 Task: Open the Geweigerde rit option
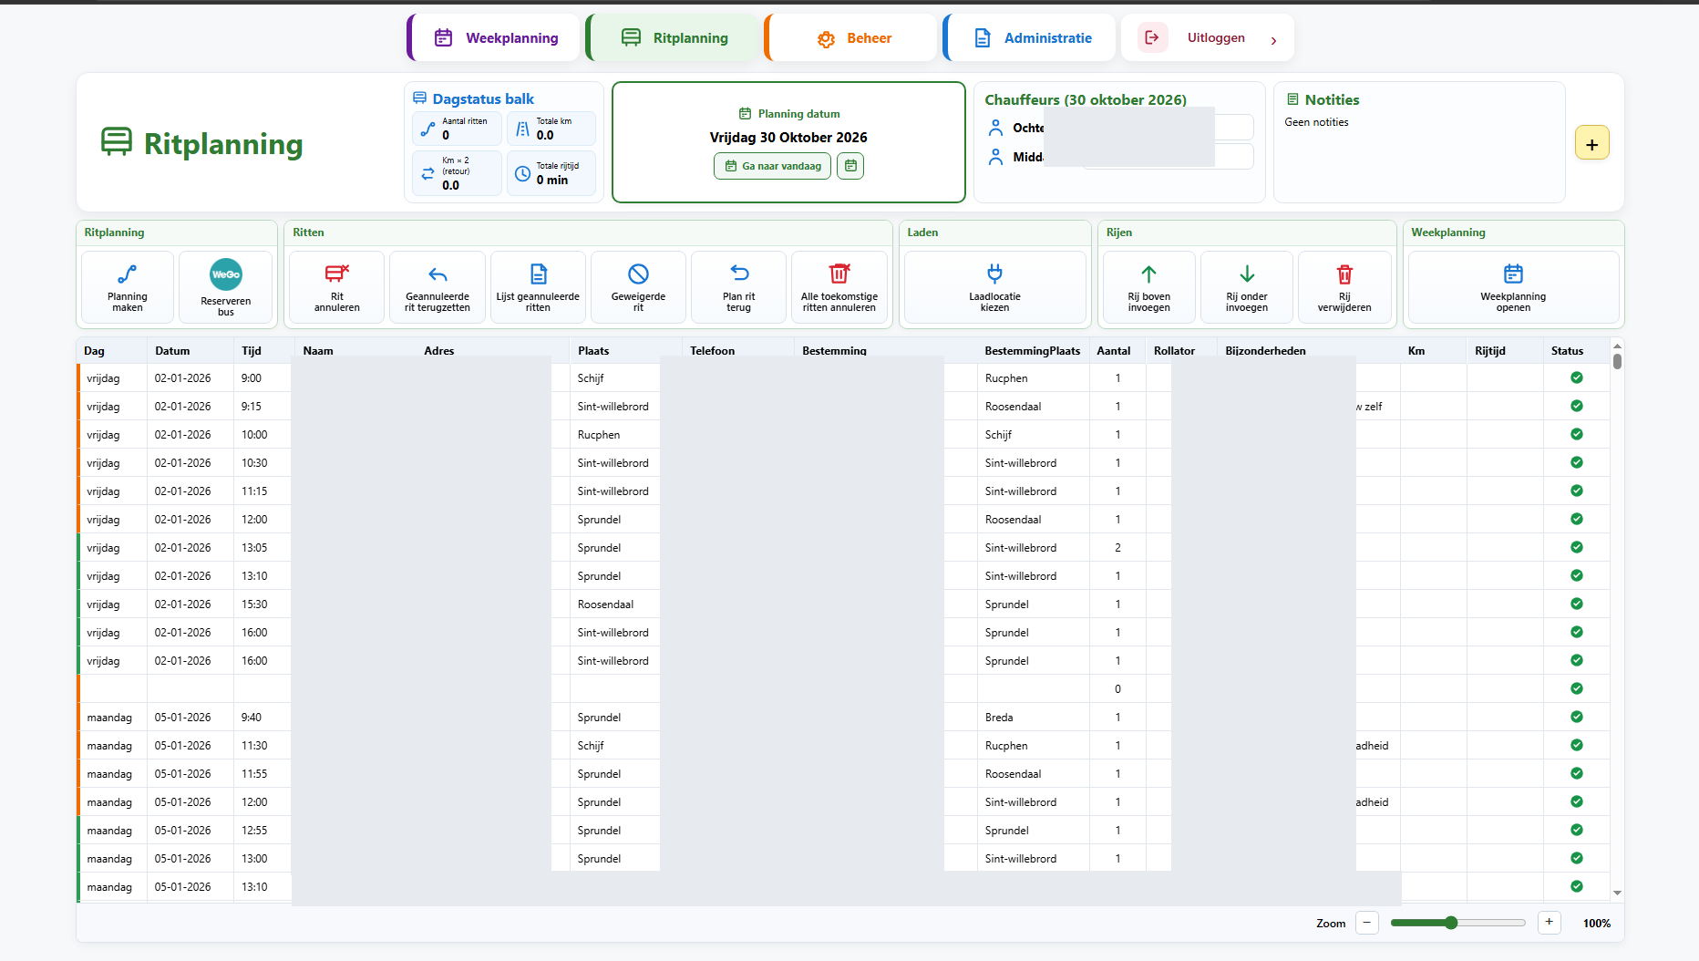(638, 287)
